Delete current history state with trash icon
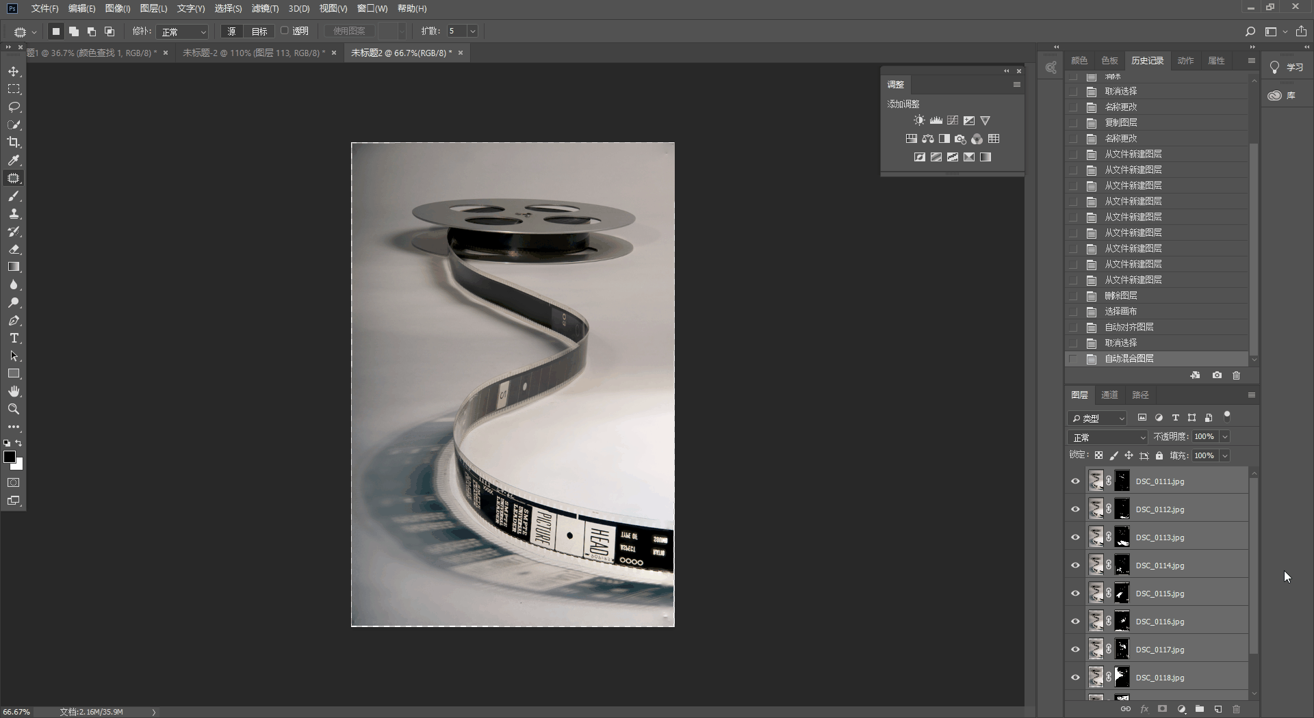This screenshot has height=718, width=1314. 1236,375
